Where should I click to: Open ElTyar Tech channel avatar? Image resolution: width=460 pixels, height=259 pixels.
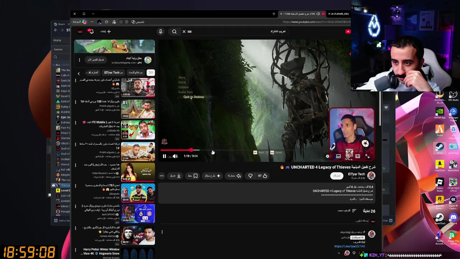point(371,176)
